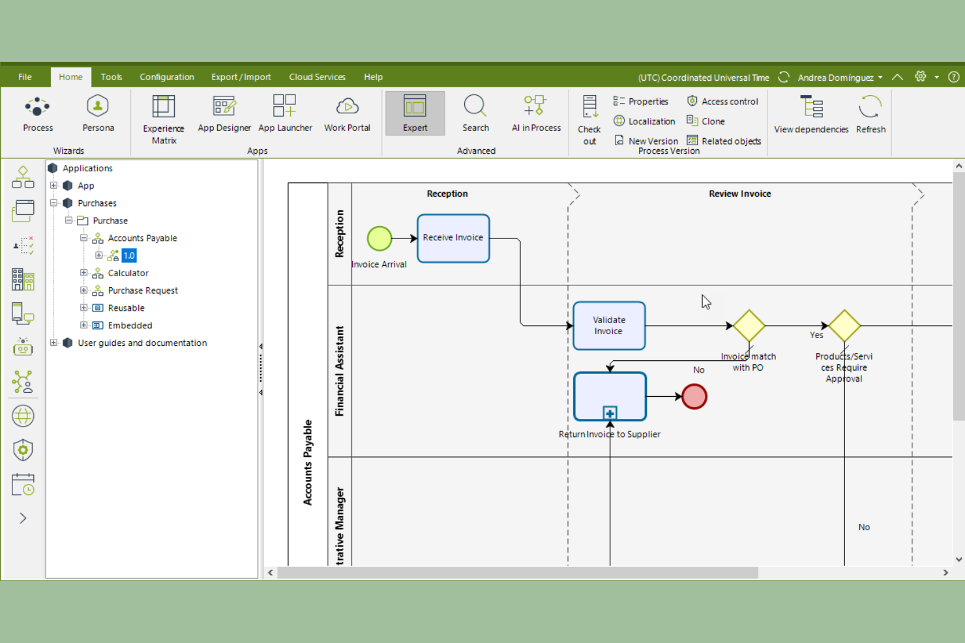The width and height of the screenshot is (965, 643).
Task: Open the Export/Import menu
Action: coord(241,77)
